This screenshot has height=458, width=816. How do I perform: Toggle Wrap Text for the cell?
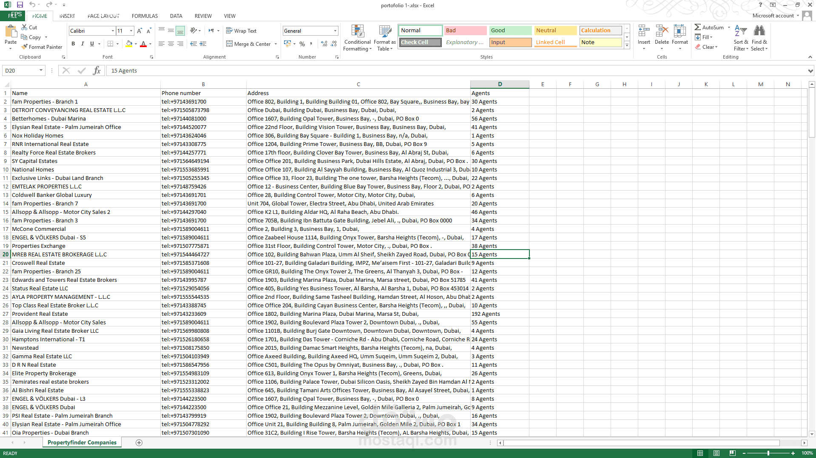241,31
